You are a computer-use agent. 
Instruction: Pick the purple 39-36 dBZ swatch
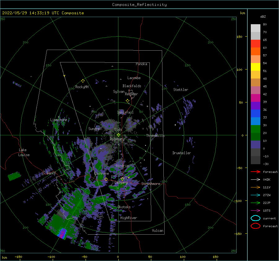(x=255, y=106)
